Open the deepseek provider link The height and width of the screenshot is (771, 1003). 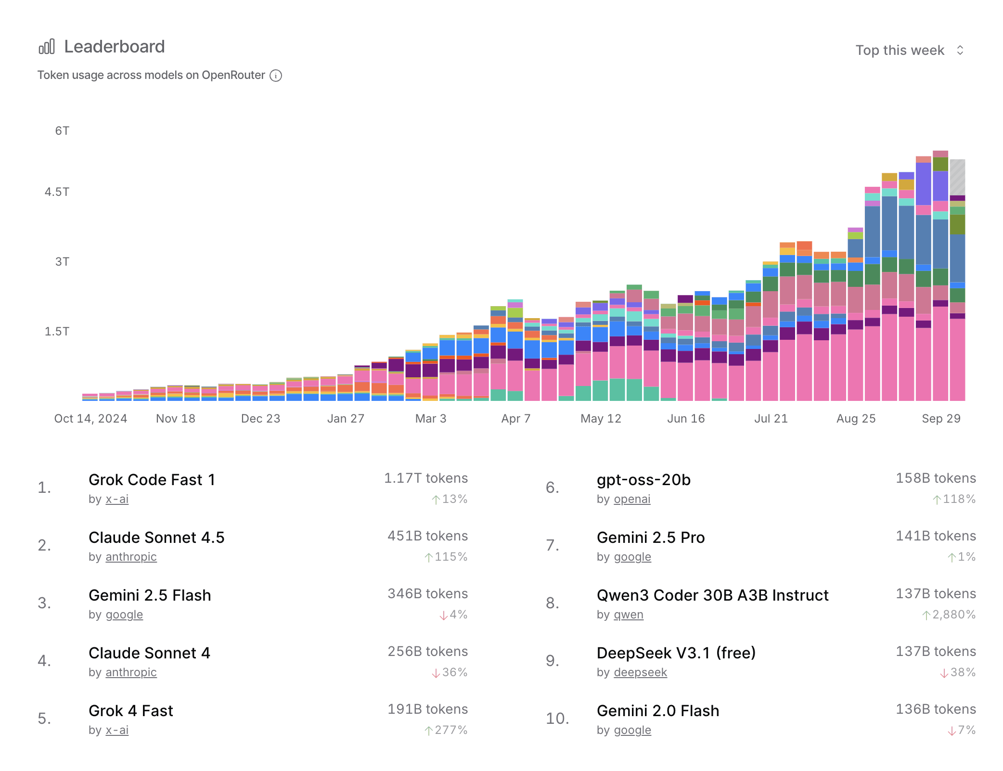click(640, 672)
